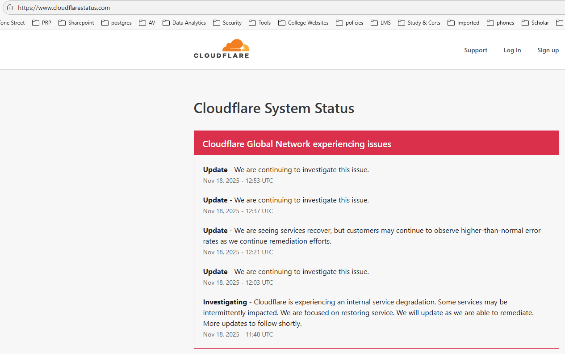This screenshot has width=565, height=354.
Task: Click the 12:03 UTC update timestamp
Action: coord(238,282)
